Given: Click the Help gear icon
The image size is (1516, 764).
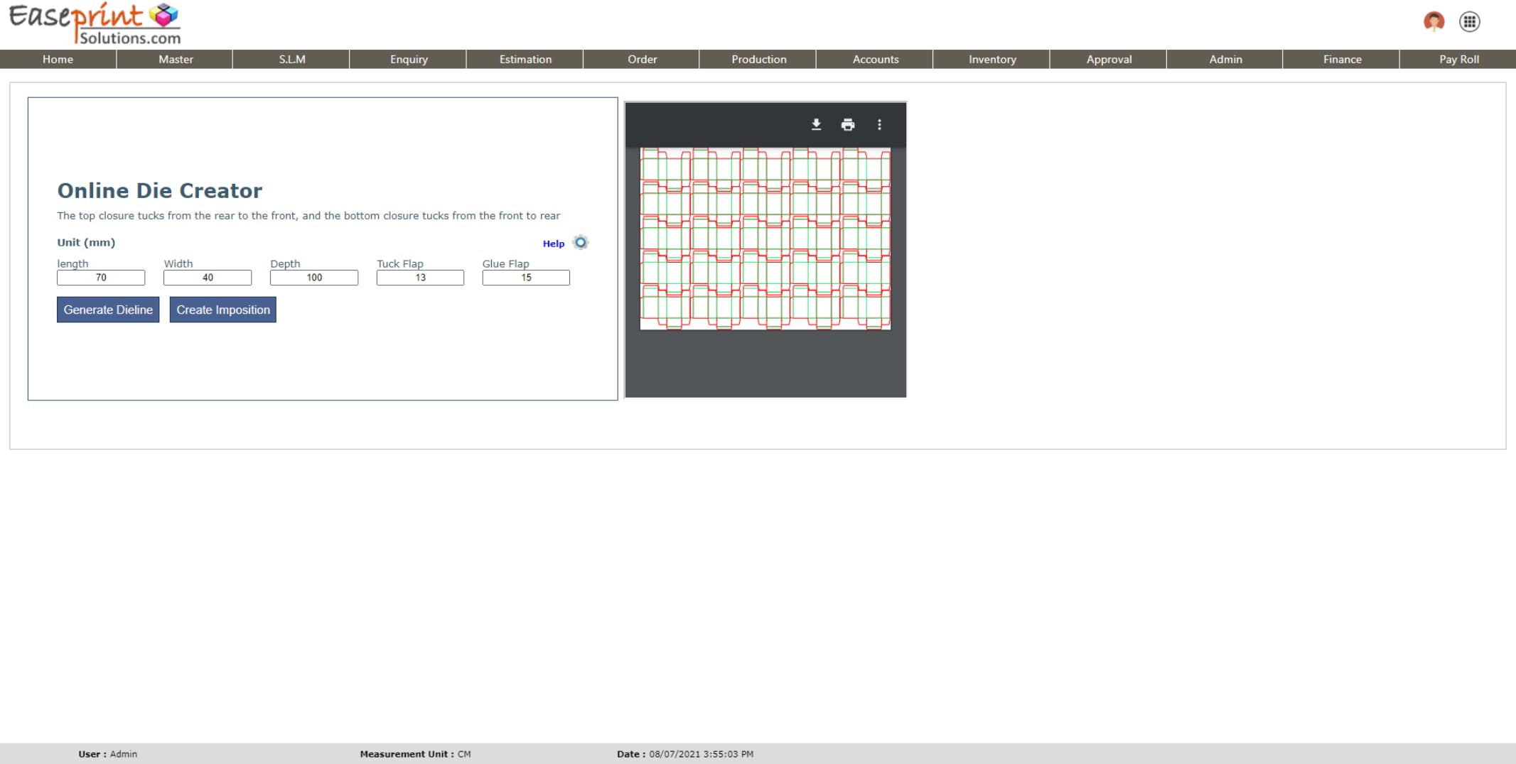Looking at the screenshot, I should tap(581, 243).
